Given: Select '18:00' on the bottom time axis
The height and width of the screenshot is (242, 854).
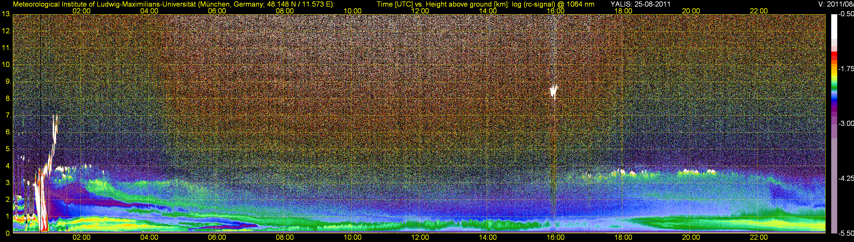Looking at the screenshot, I should point(623,237).
